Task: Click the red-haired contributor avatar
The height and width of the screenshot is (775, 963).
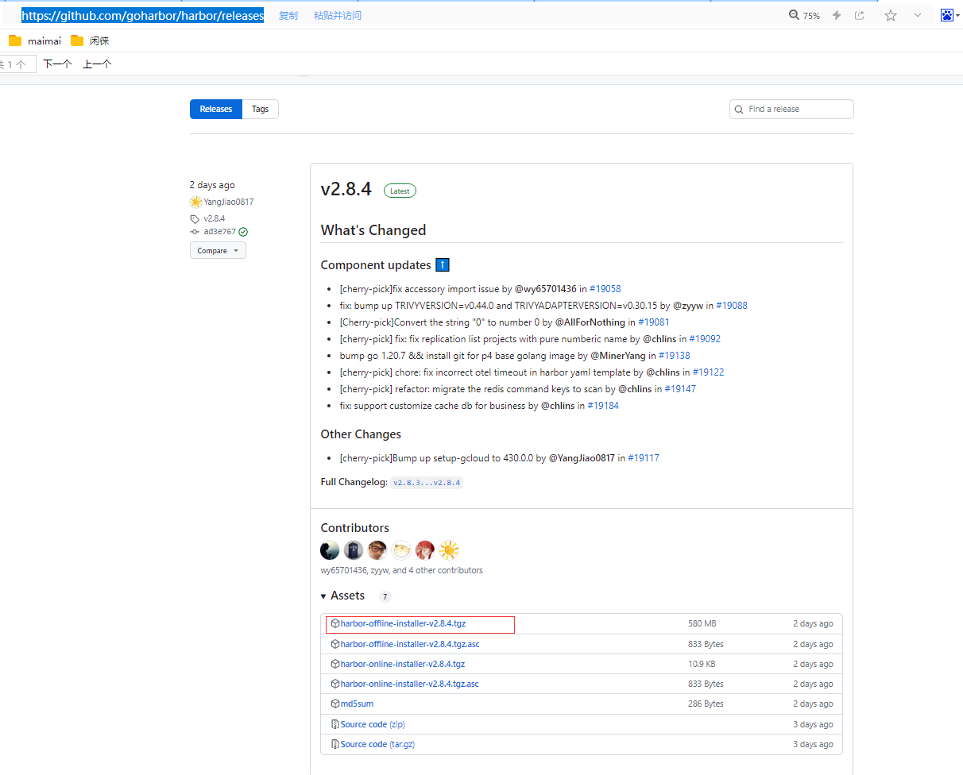Action: pyautogui.click(x=425, y=550)
